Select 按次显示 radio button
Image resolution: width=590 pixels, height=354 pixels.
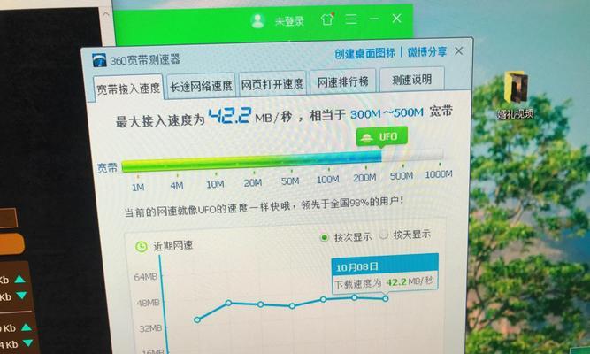(x=324, y=238)
